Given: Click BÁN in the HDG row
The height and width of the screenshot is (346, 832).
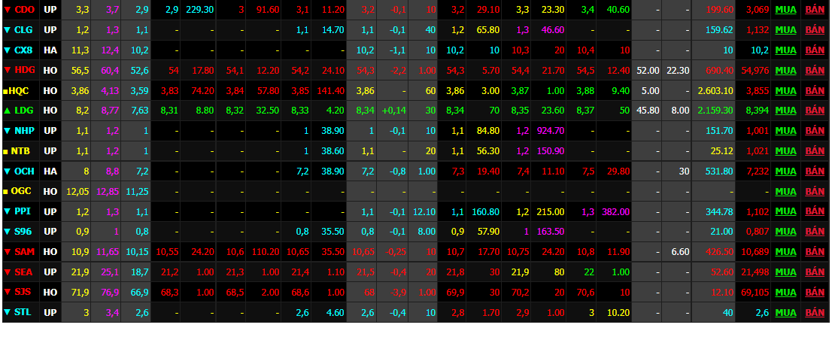Looking at the screenshot, I should (815, 70).
